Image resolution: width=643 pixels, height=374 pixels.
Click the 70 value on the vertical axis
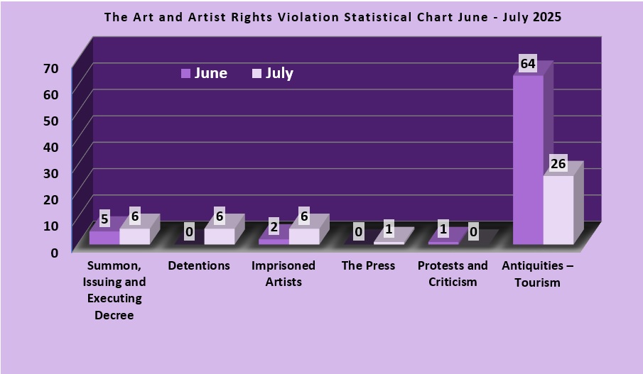(x=50, y=68)
